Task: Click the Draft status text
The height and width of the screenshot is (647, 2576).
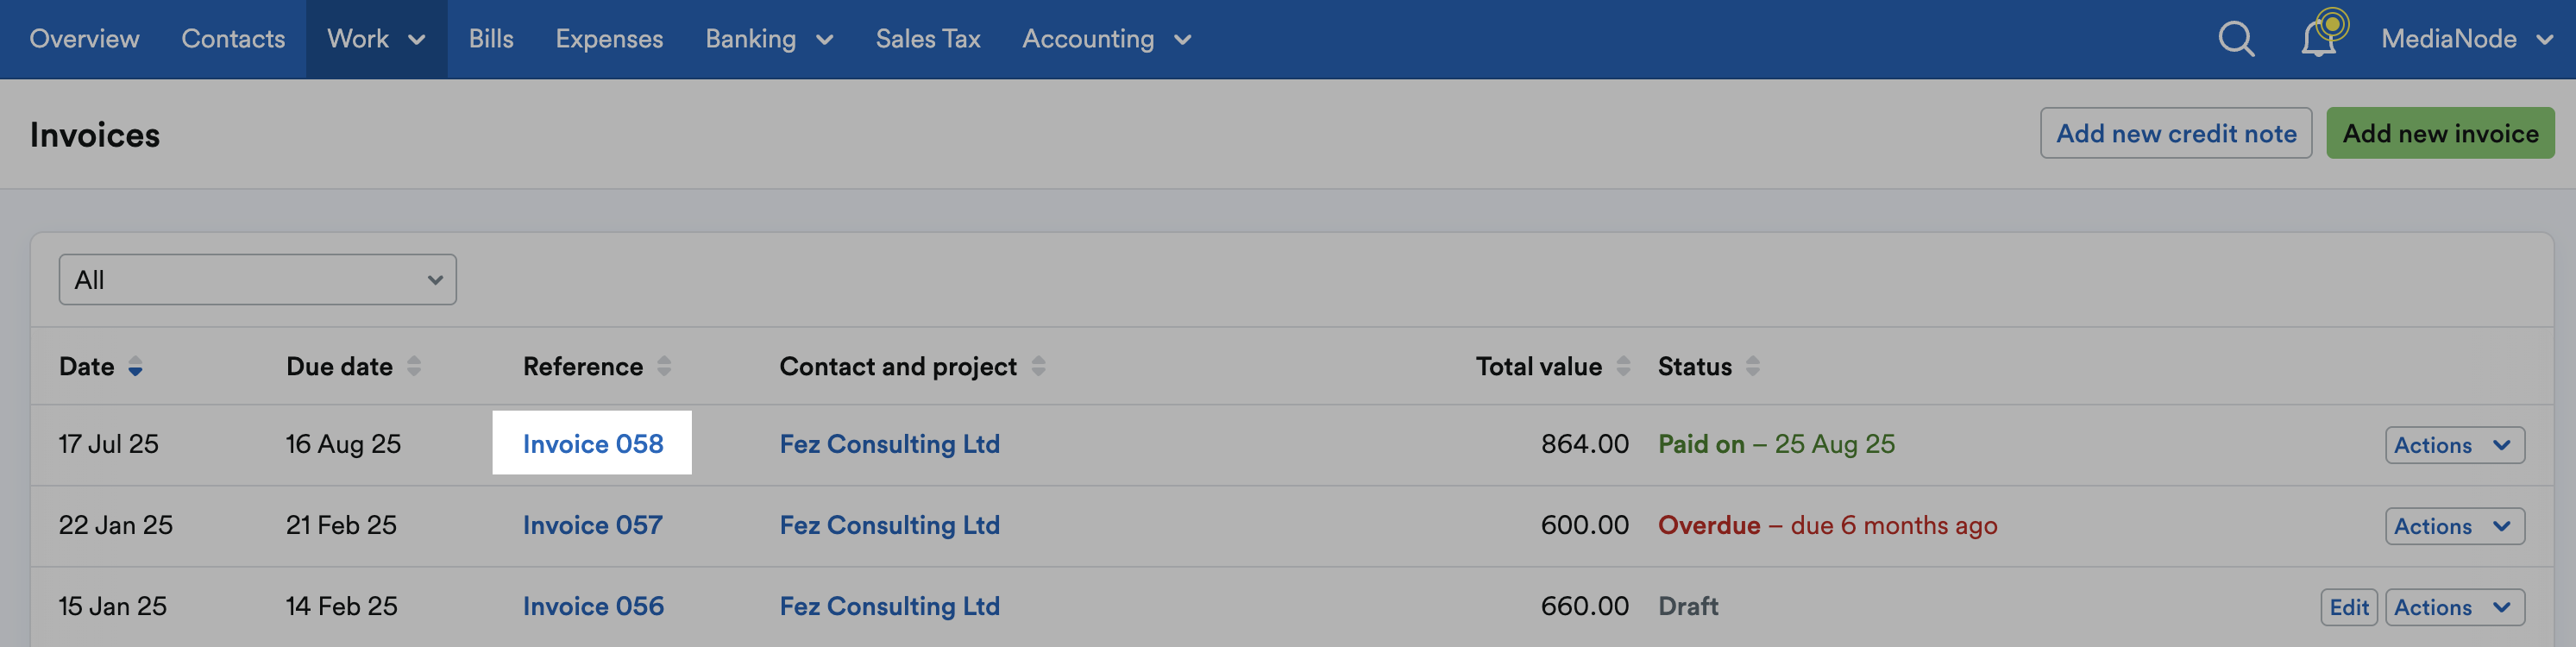Action: 1688,606
